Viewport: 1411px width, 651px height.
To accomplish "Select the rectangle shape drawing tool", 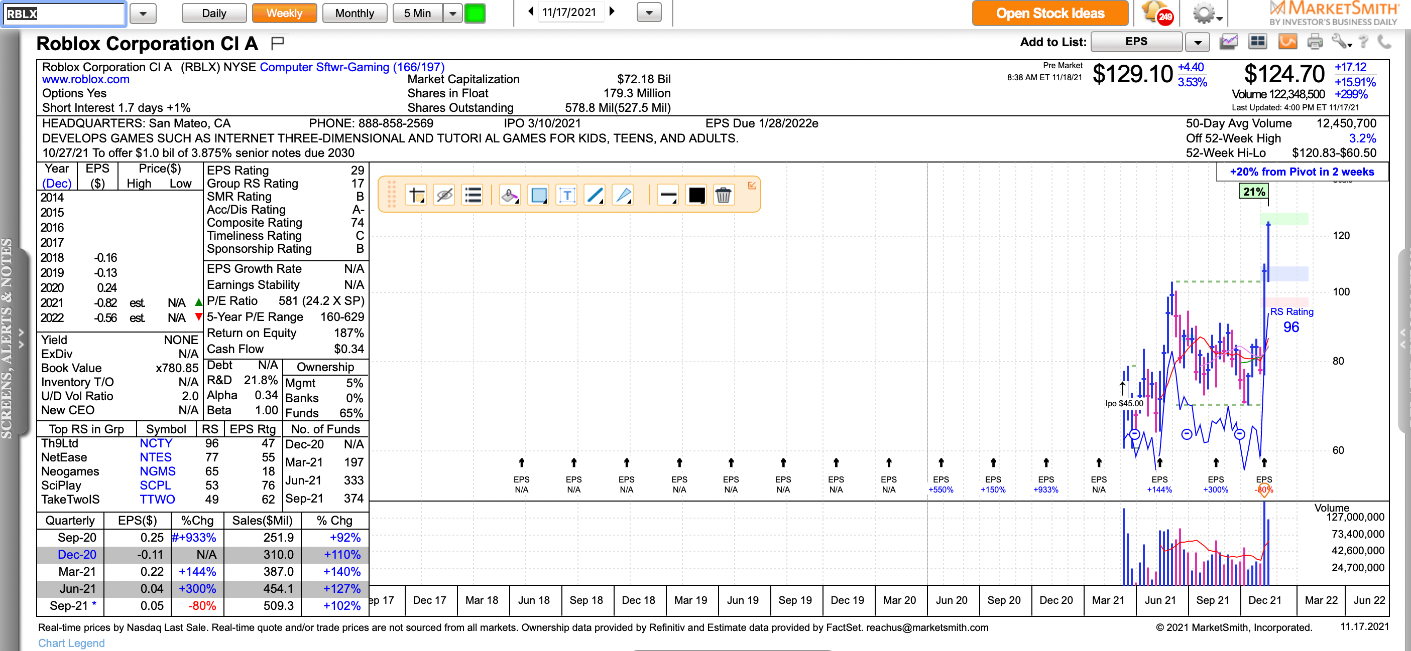I will point(538,195).
